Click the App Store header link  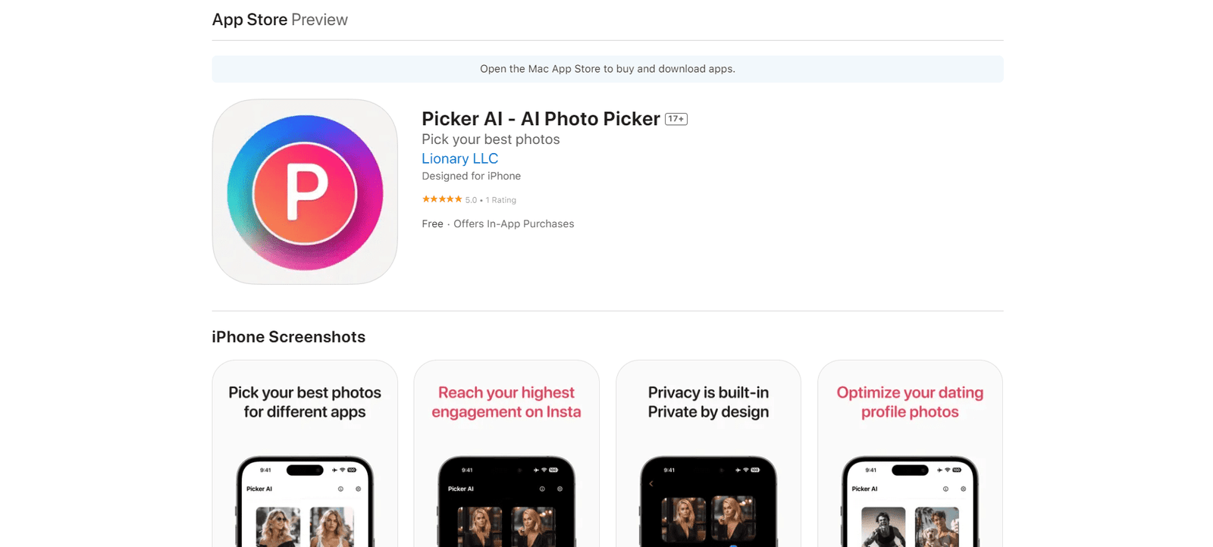249,20
